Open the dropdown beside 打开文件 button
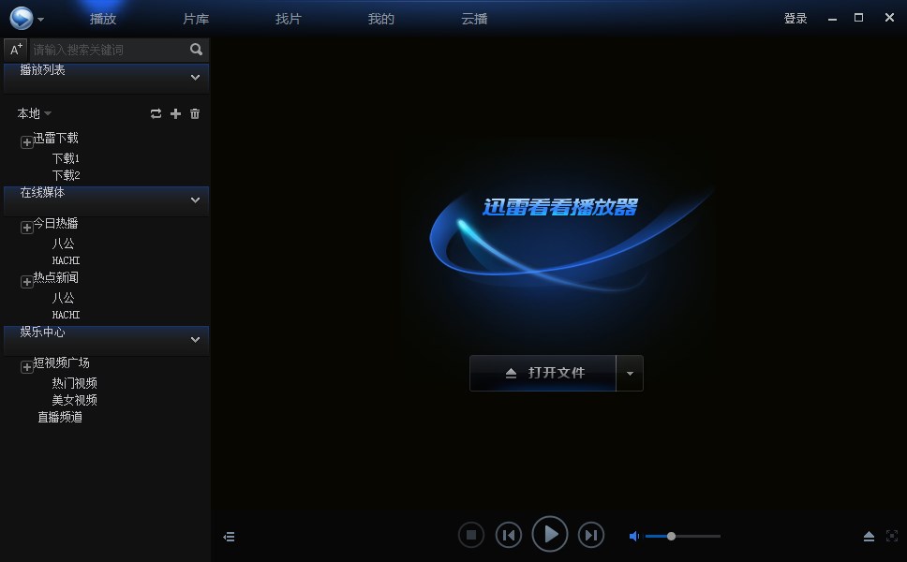907x562 pixels. pyautogui.click(x=631, y=373)
